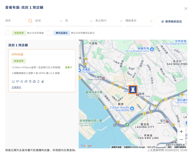Click the rice cooker appliance icon in APM card
192x155 pixels.
point(26,81)
